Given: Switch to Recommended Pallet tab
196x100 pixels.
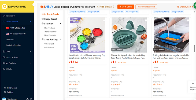Looking at the screenshot, I should [x=146, y=7].
